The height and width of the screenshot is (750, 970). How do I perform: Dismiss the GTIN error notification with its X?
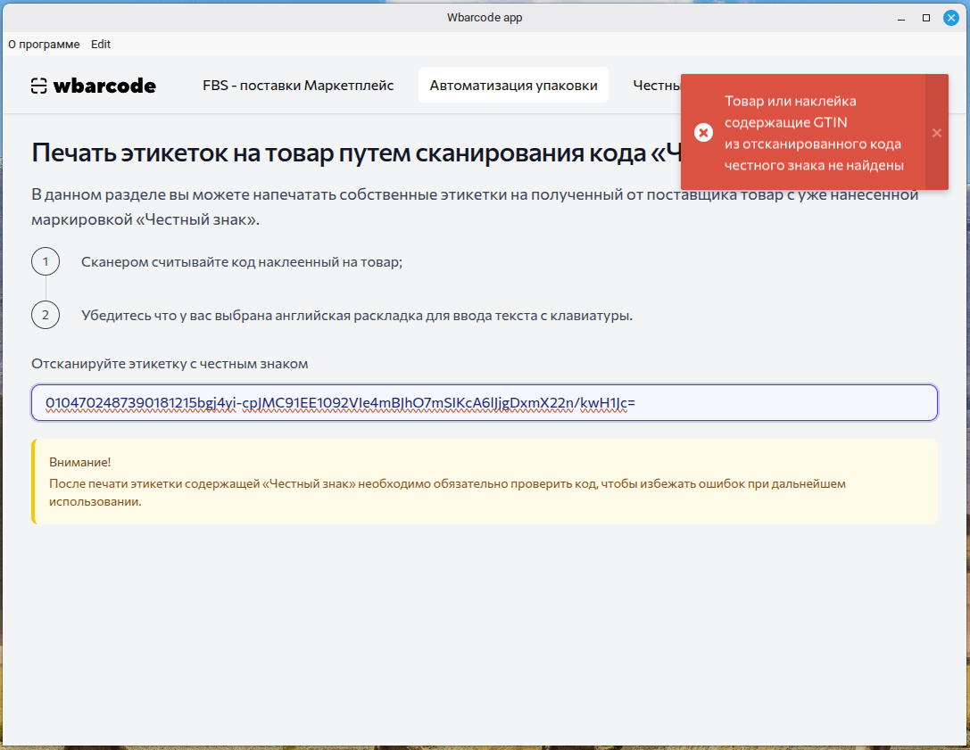pos(936,132)
